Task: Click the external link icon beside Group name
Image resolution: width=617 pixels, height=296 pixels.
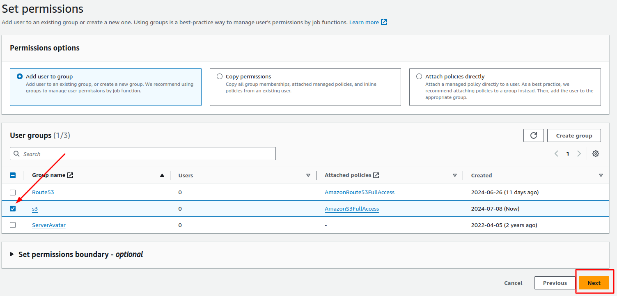Action: (69, 174)
